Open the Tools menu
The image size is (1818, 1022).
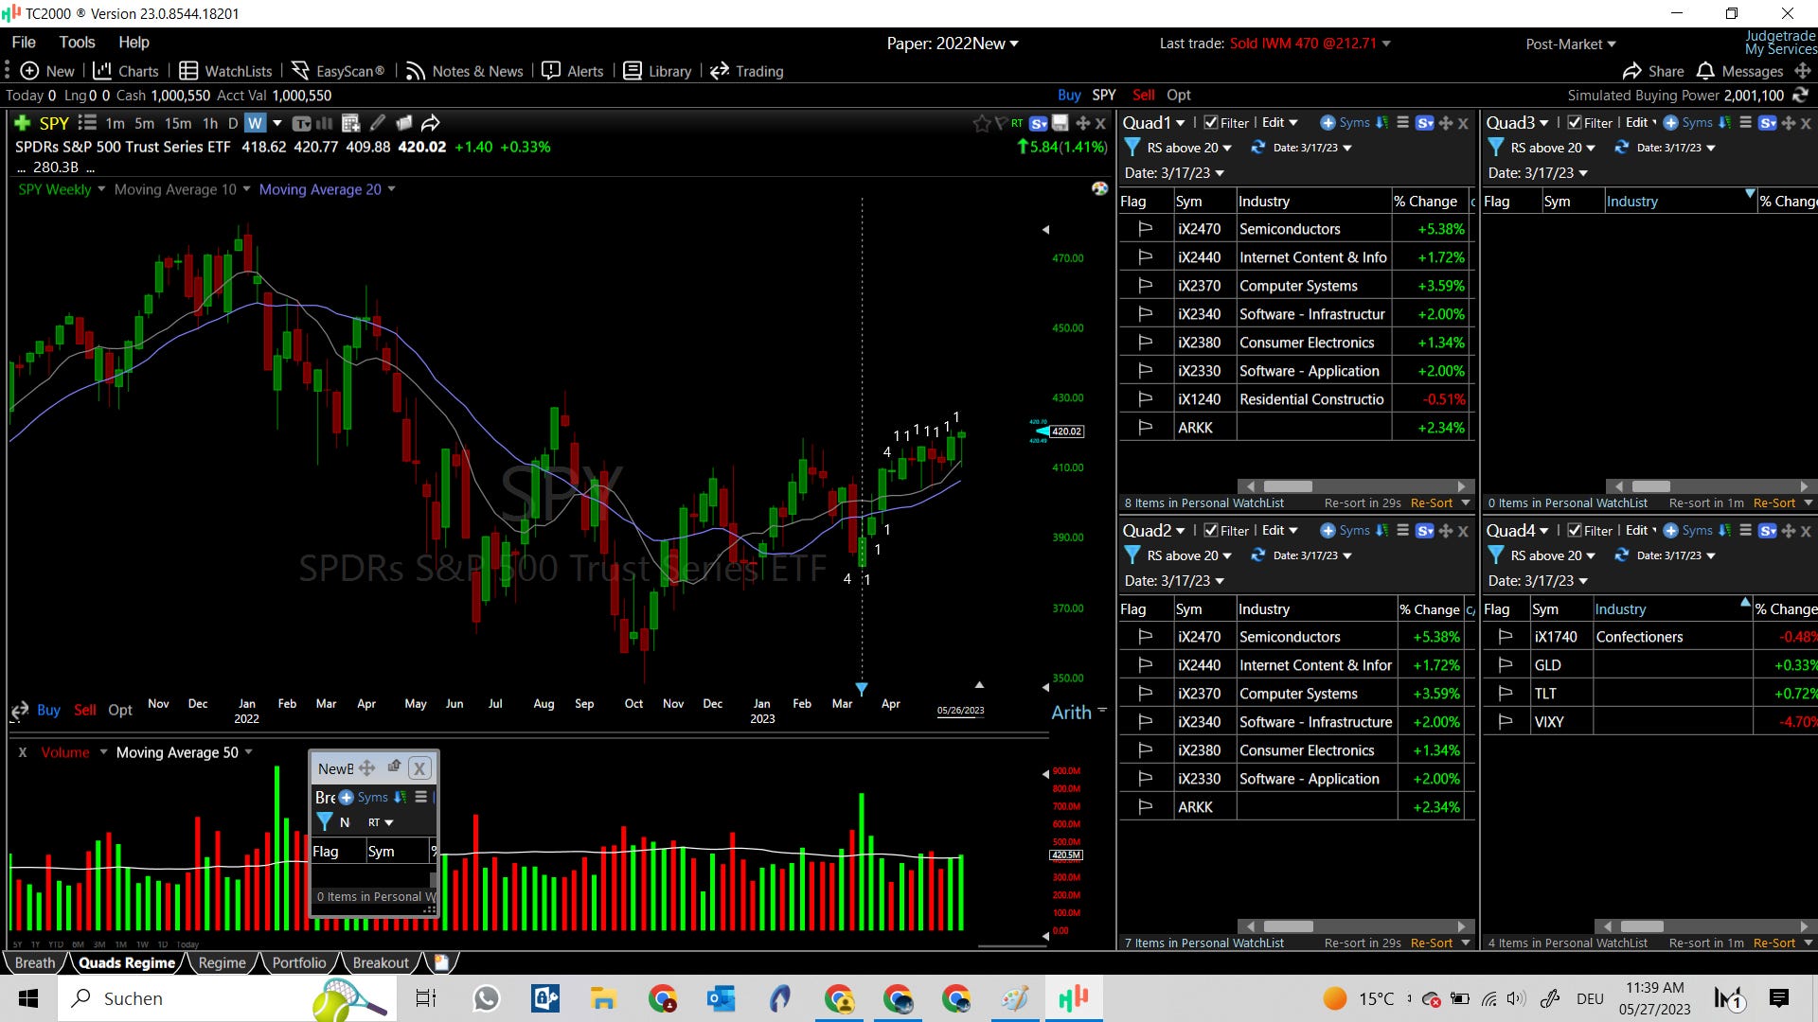point(77,42)
